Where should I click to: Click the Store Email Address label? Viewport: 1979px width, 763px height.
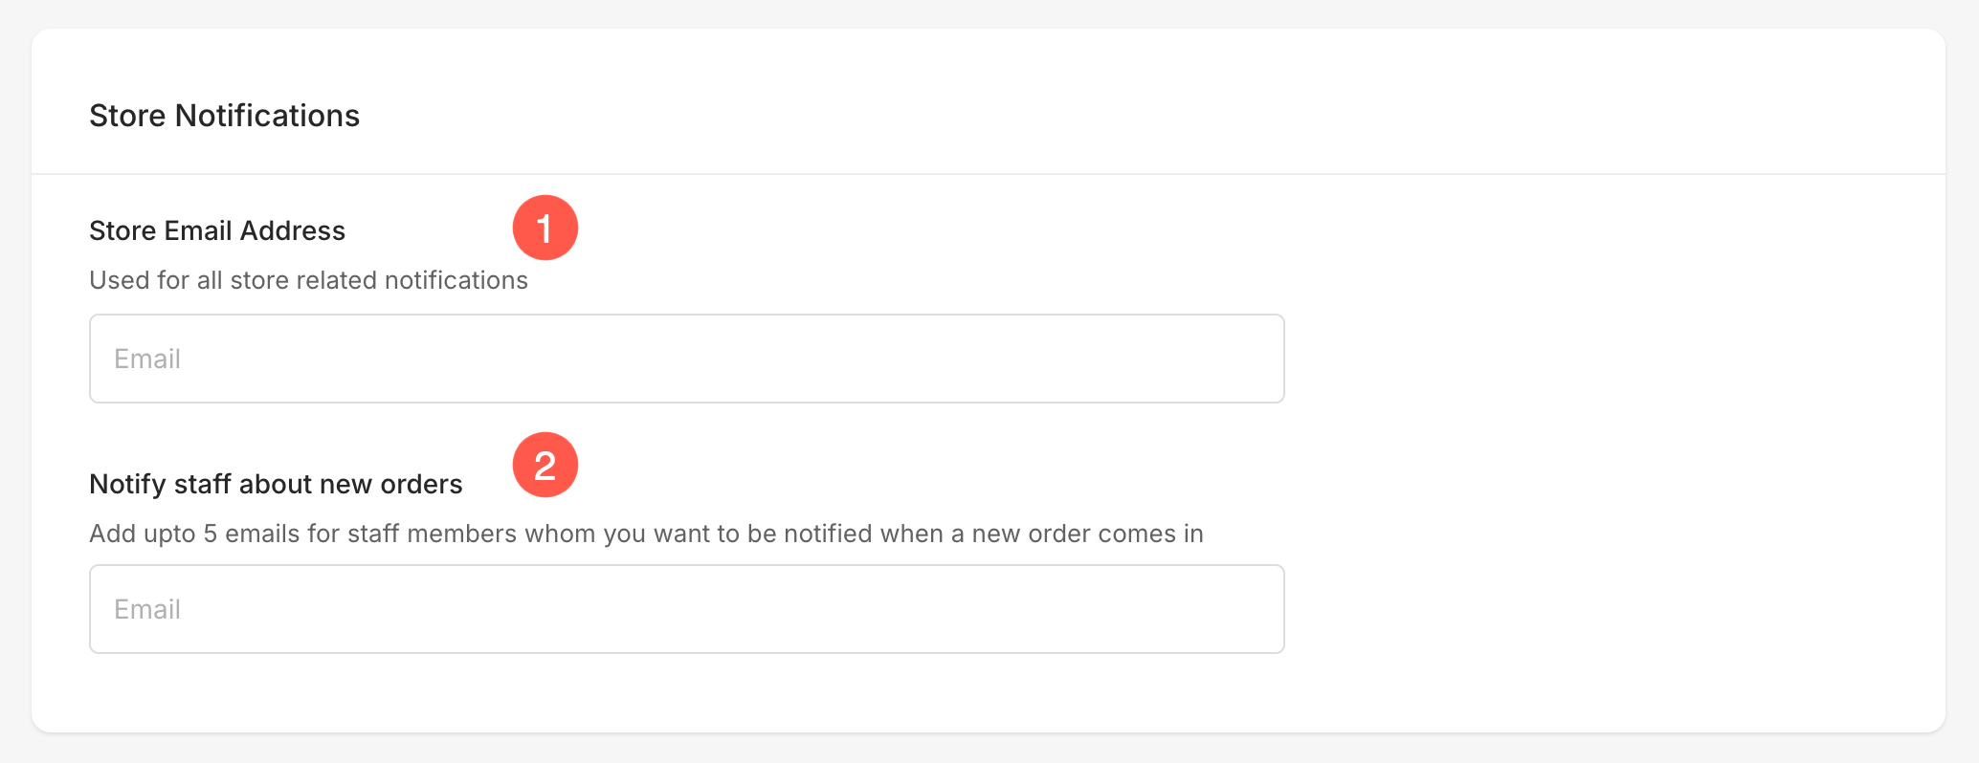pos(217,230)
